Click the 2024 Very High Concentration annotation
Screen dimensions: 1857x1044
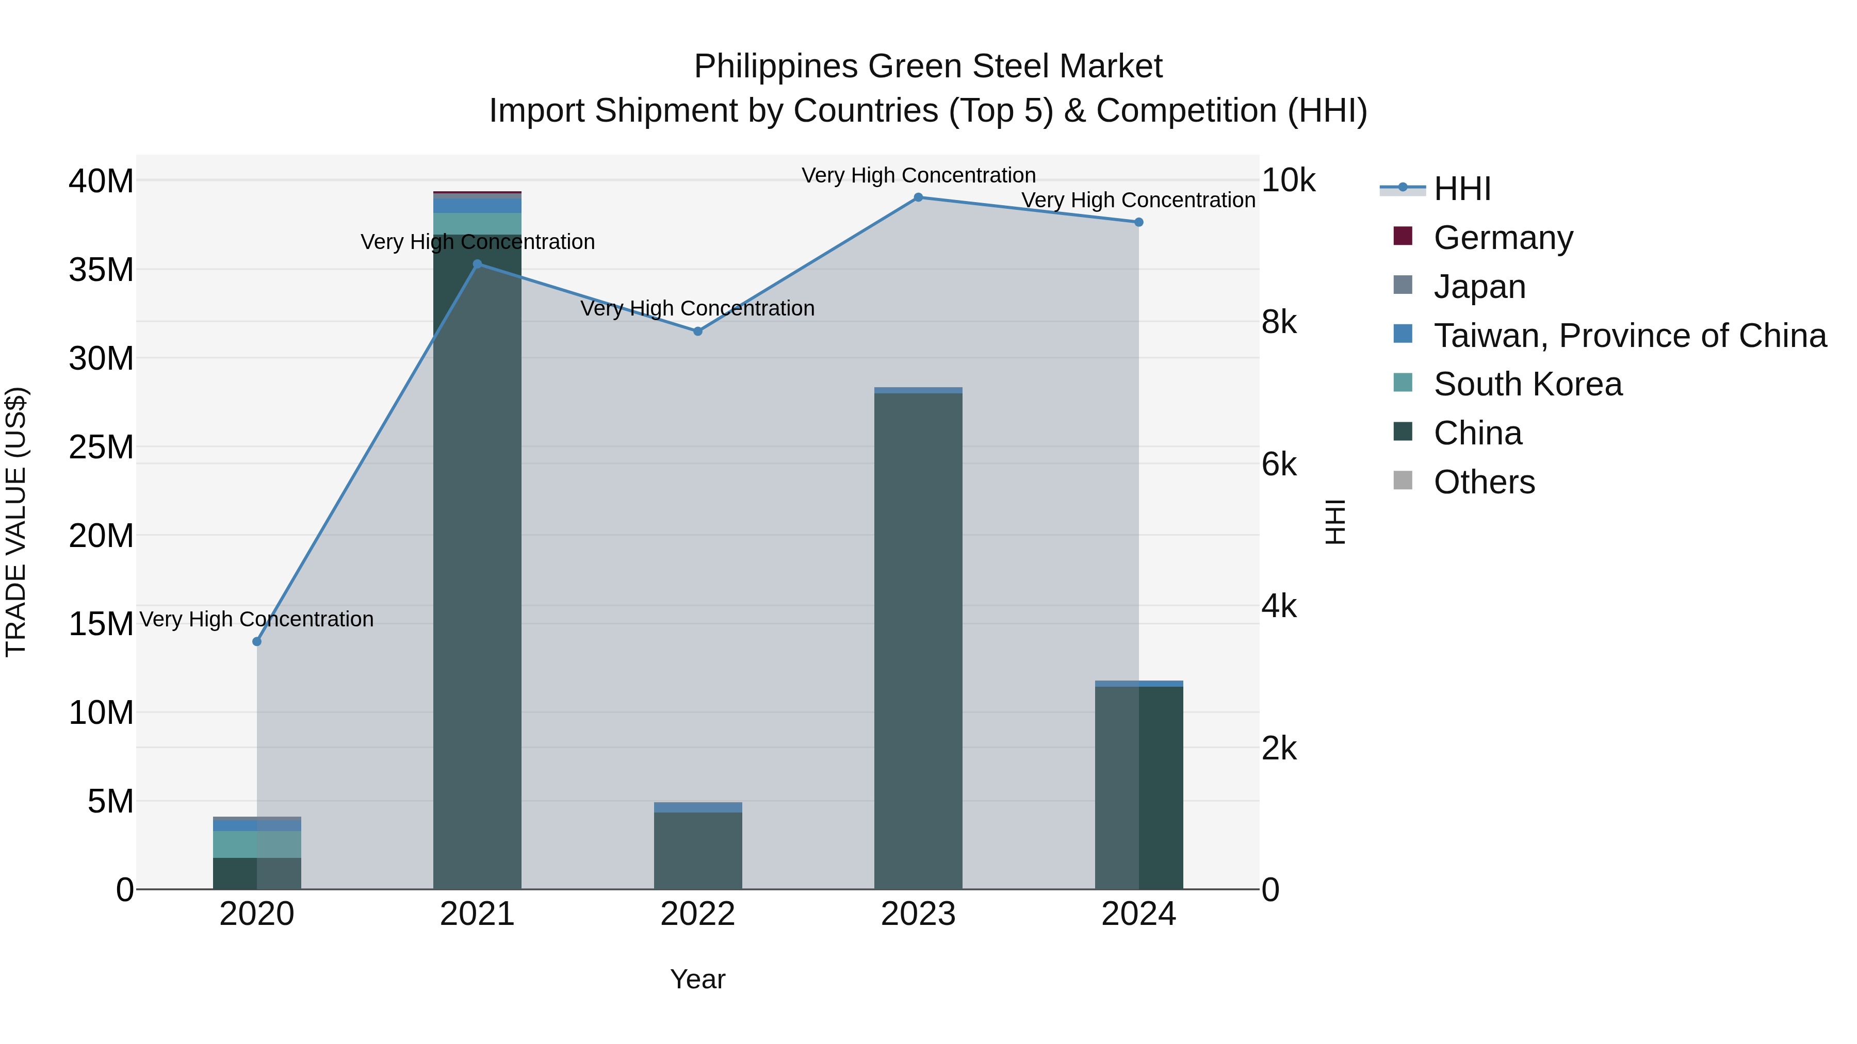pos(1139,200)
